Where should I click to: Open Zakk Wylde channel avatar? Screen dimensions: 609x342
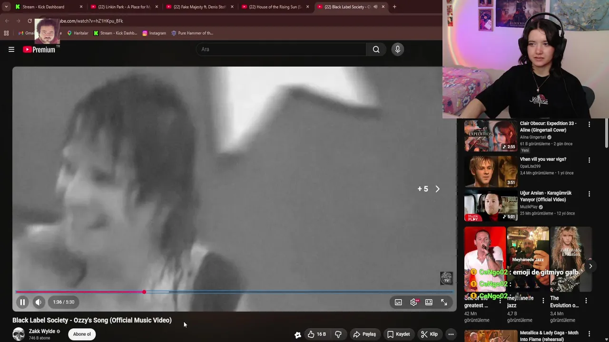coord(19,334)
